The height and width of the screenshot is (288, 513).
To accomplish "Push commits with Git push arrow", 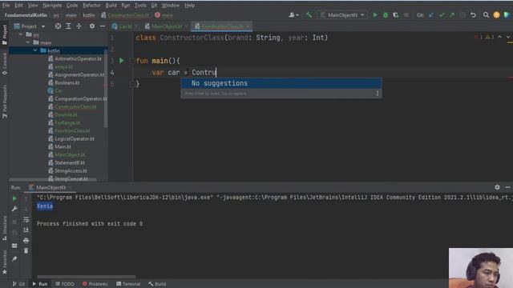I will click(452, 15).
